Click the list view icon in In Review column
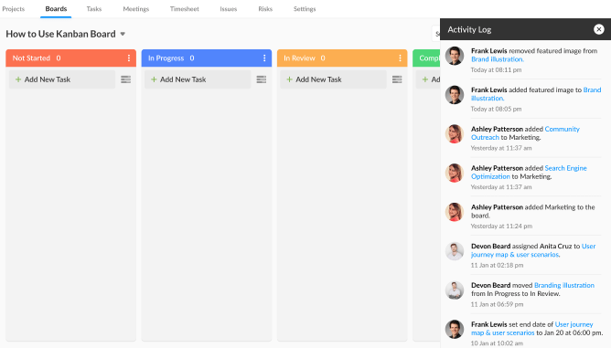This screenshot has width=611, height=348. click(x=397, y=79)
